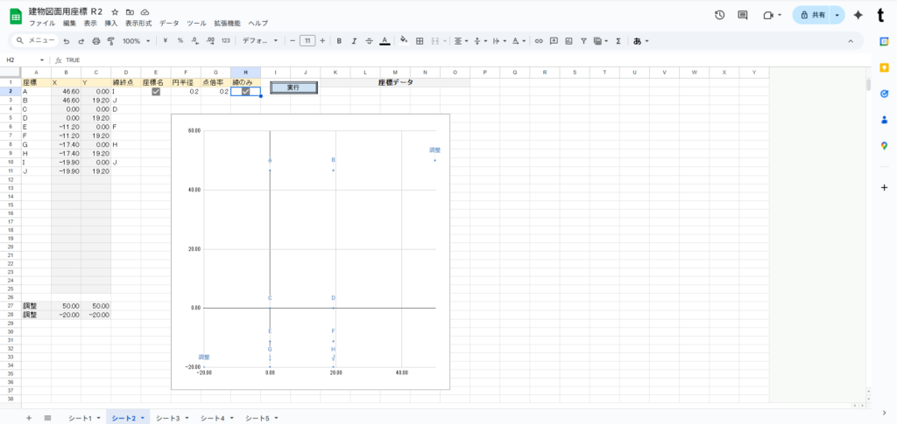
Task: Open the borders tool
Action: point(420,41)
